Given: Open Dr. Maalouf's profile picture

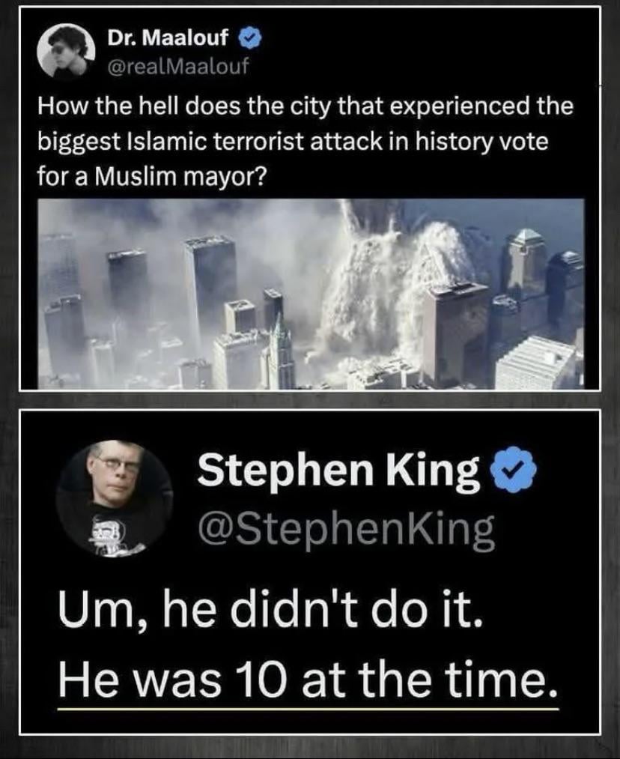Looking at the screenshot, I should 66,50.
